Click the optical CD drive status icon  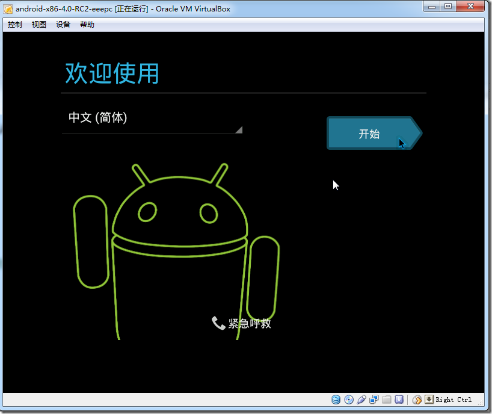349,400
